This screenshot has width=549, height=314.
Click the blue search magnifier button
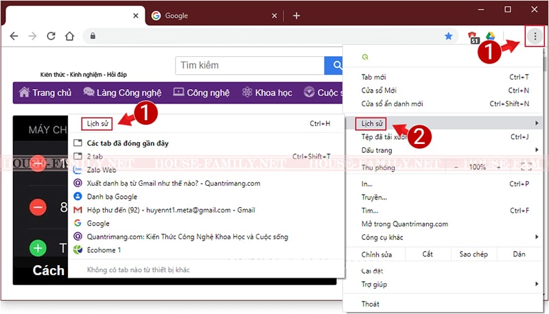334,65
